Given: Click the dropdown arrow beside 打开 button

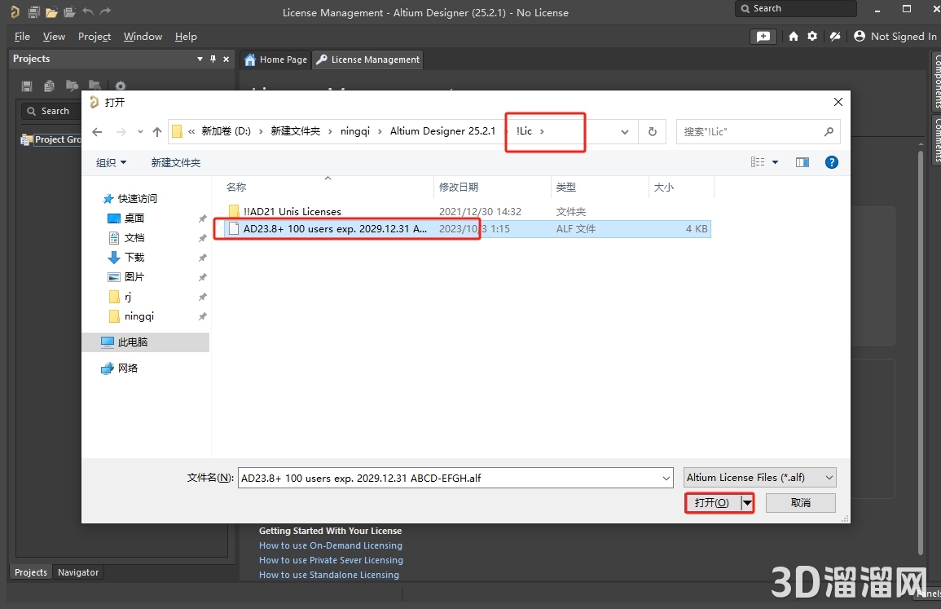Looking at the screenshot, I should pos(747,503).
